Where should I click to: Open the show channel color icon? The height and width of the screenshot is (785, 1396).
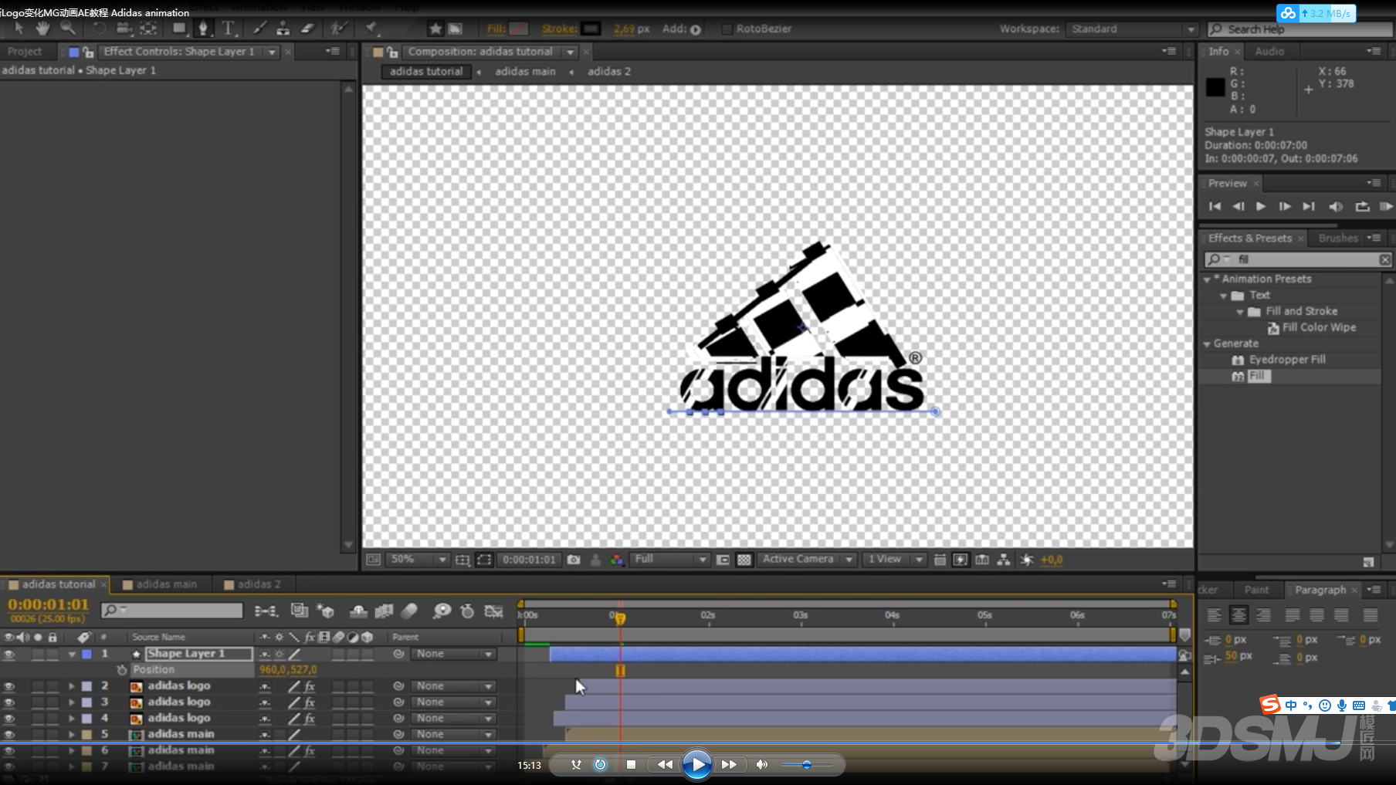click(x=617, y=560)
